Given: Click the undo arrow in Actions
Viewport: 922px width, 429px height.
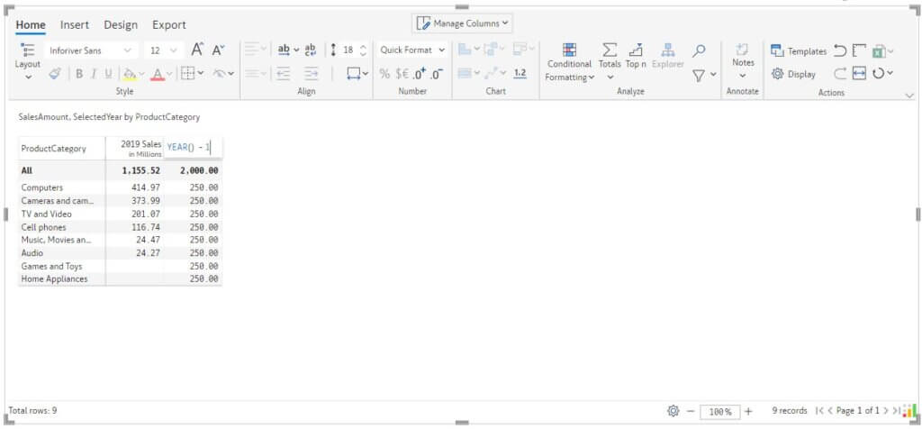Looking at the screenshot, I should click(x=839, y=50).
